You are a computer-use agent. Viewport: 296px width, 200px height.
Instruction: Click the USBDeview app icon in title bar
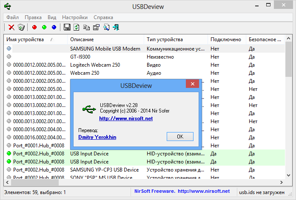pos(8,6)
